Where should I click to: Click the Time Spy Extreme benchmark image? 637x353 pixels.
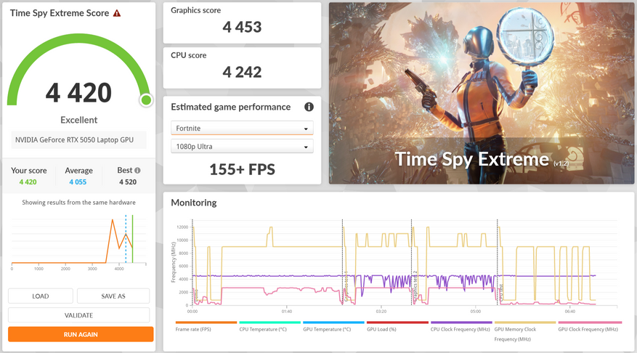pos(482,93)
